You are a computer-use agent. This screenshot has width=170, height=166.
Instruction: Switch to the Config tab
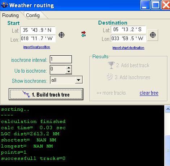[33, 15]
